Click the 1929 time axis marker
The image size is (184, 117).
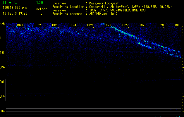(x=160, y=25)
